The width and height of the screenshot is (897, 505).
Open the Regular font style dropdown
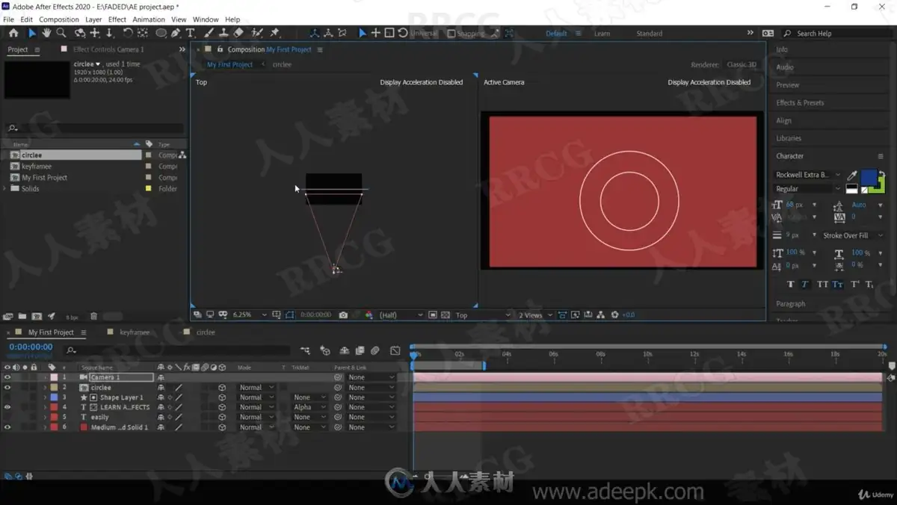click(808, 189)
